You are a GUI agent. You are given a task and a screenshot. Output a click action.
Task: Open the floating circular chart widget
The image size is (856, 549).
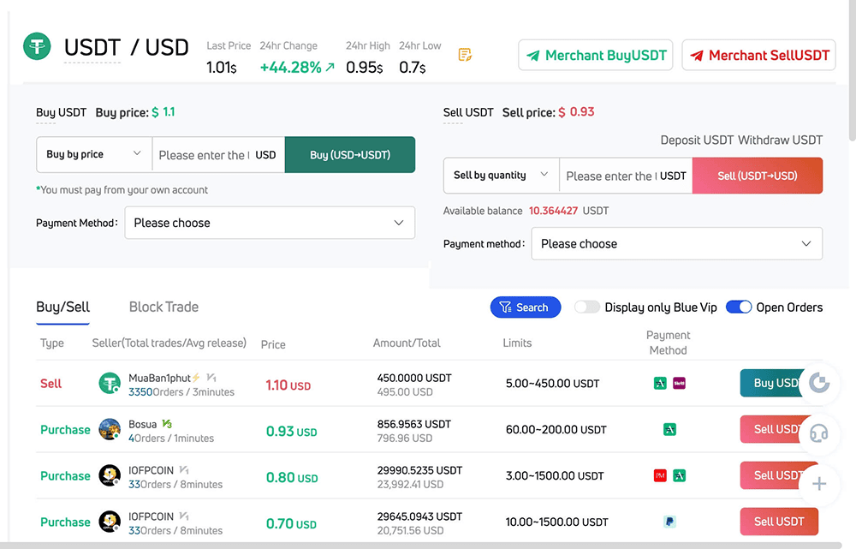click(x=819, y=383)
